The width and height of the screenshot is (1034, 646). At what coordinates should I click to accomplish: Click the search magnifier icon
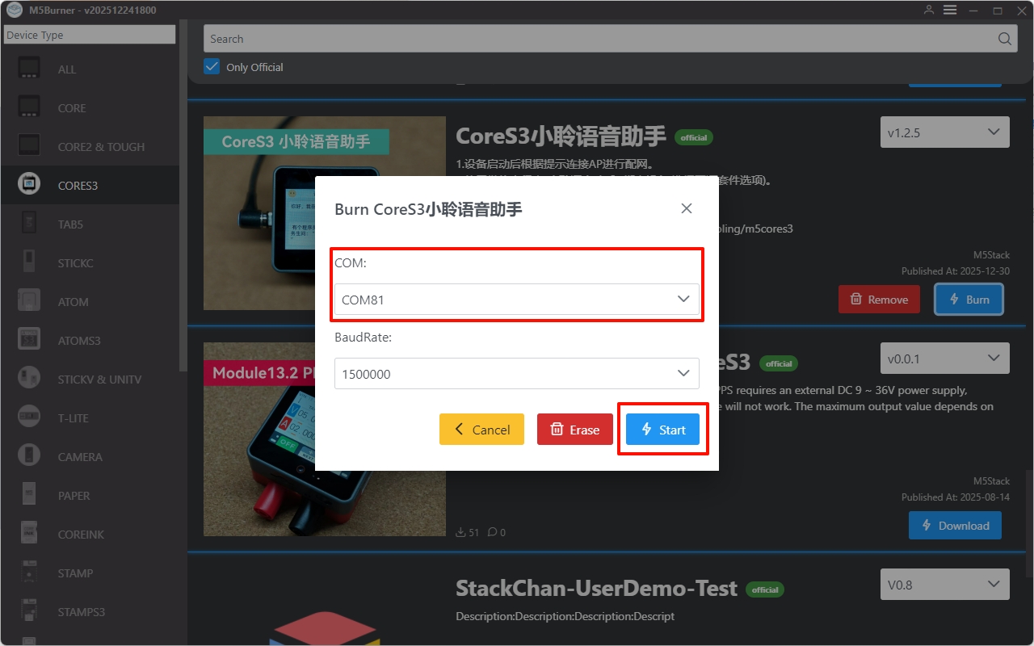click(1004, 39)
